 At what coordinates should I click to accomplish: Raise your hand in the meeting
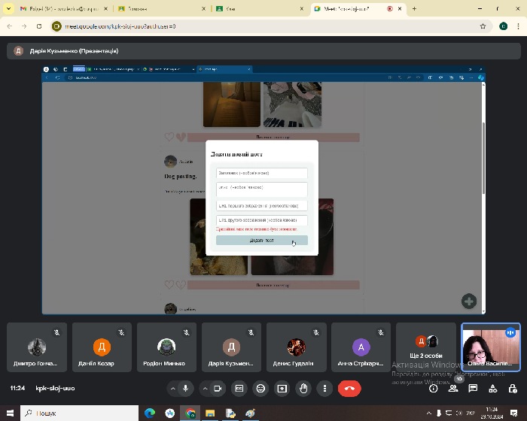click(303, 389)
